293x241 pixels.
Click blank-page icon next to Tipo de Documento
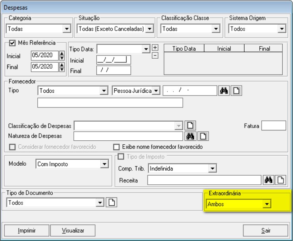click(x=111, y=202)
